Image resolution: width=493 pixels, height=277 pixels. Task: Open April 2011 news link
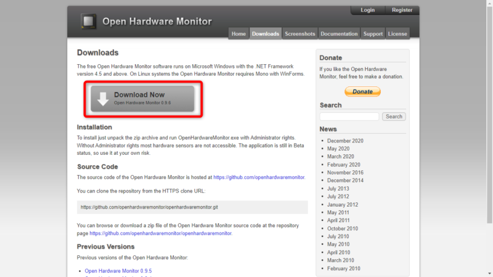point(338,220)
